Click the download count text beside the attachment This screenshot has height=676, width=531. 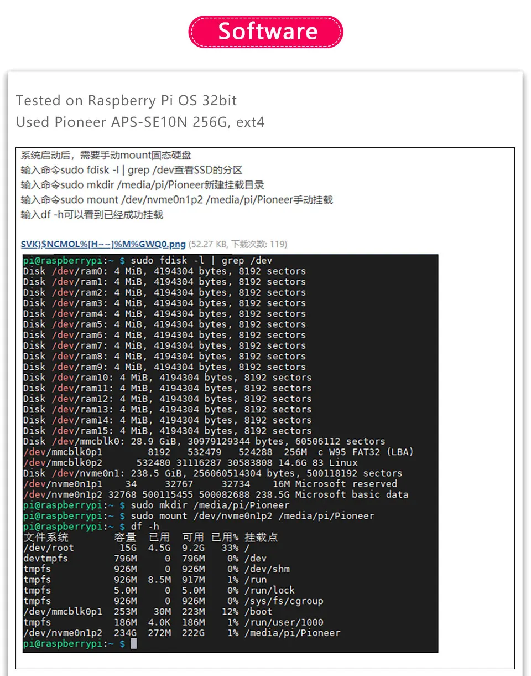coord(238,244)
